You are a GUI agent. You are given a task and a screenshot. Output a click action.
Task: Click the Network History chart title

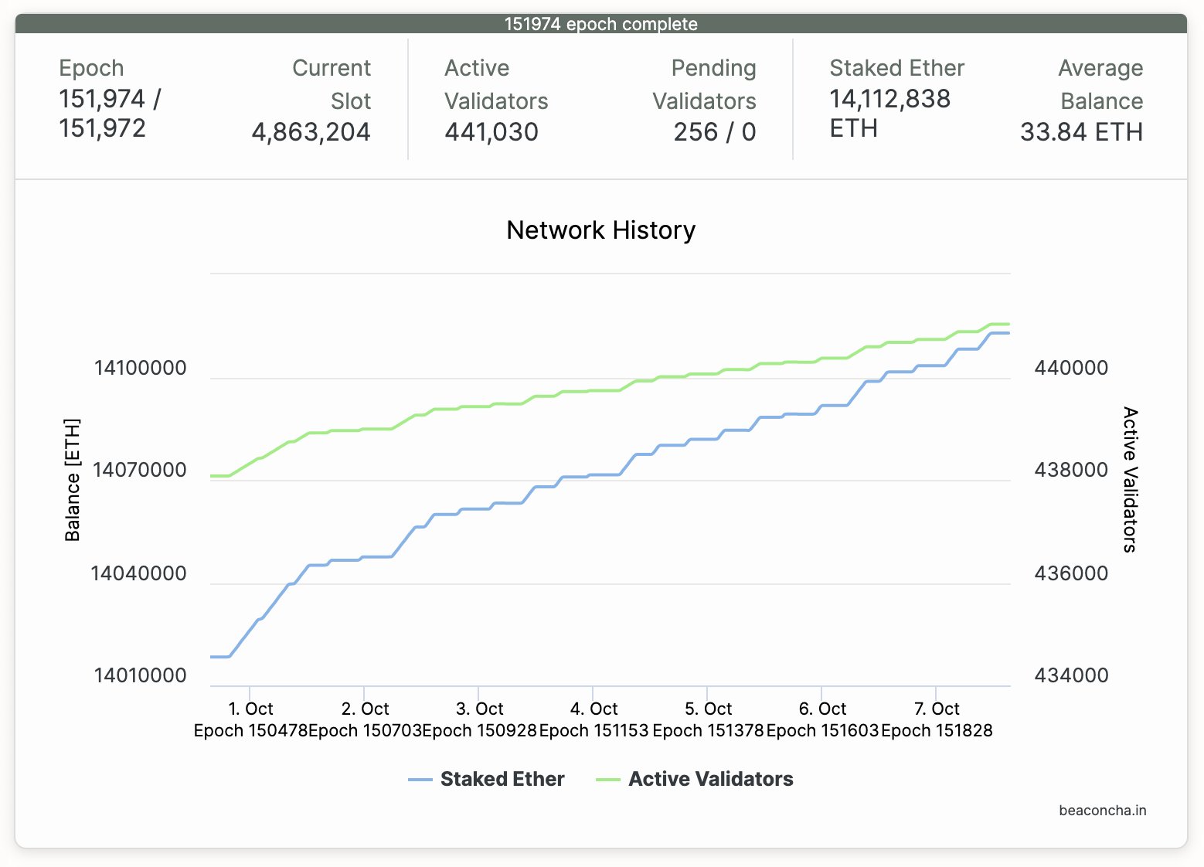600,230
